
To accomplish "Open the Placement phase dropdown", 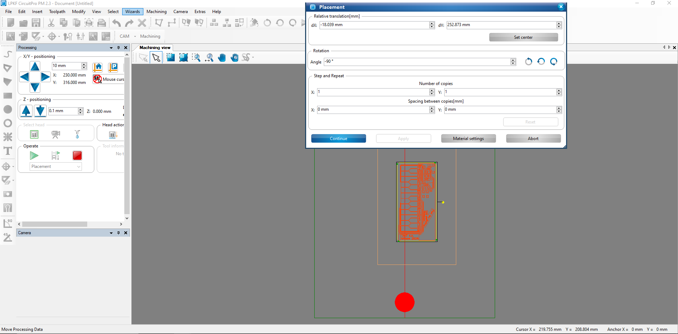I will point(56,166).
